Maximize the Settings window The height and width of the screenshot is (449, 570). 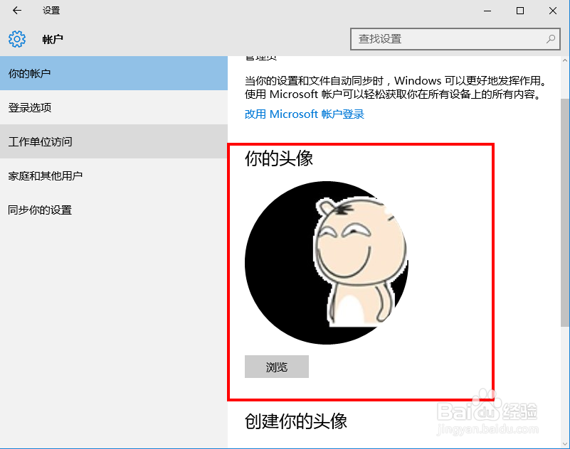[x=520, y=11]
